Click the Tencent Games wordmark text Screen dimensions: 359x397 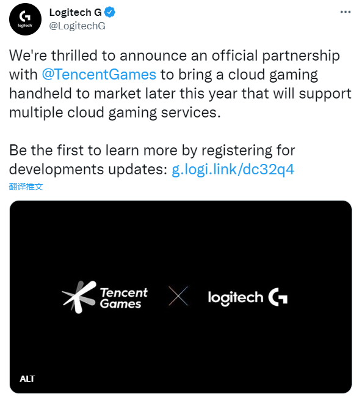[x=123, y=298]
